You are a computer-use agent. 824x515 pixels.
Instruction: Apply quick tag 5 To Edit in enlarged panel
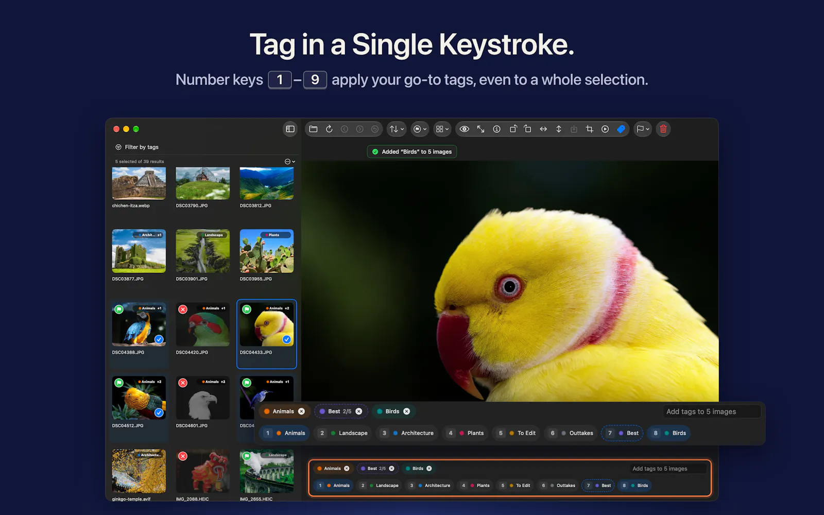point(517,433)
